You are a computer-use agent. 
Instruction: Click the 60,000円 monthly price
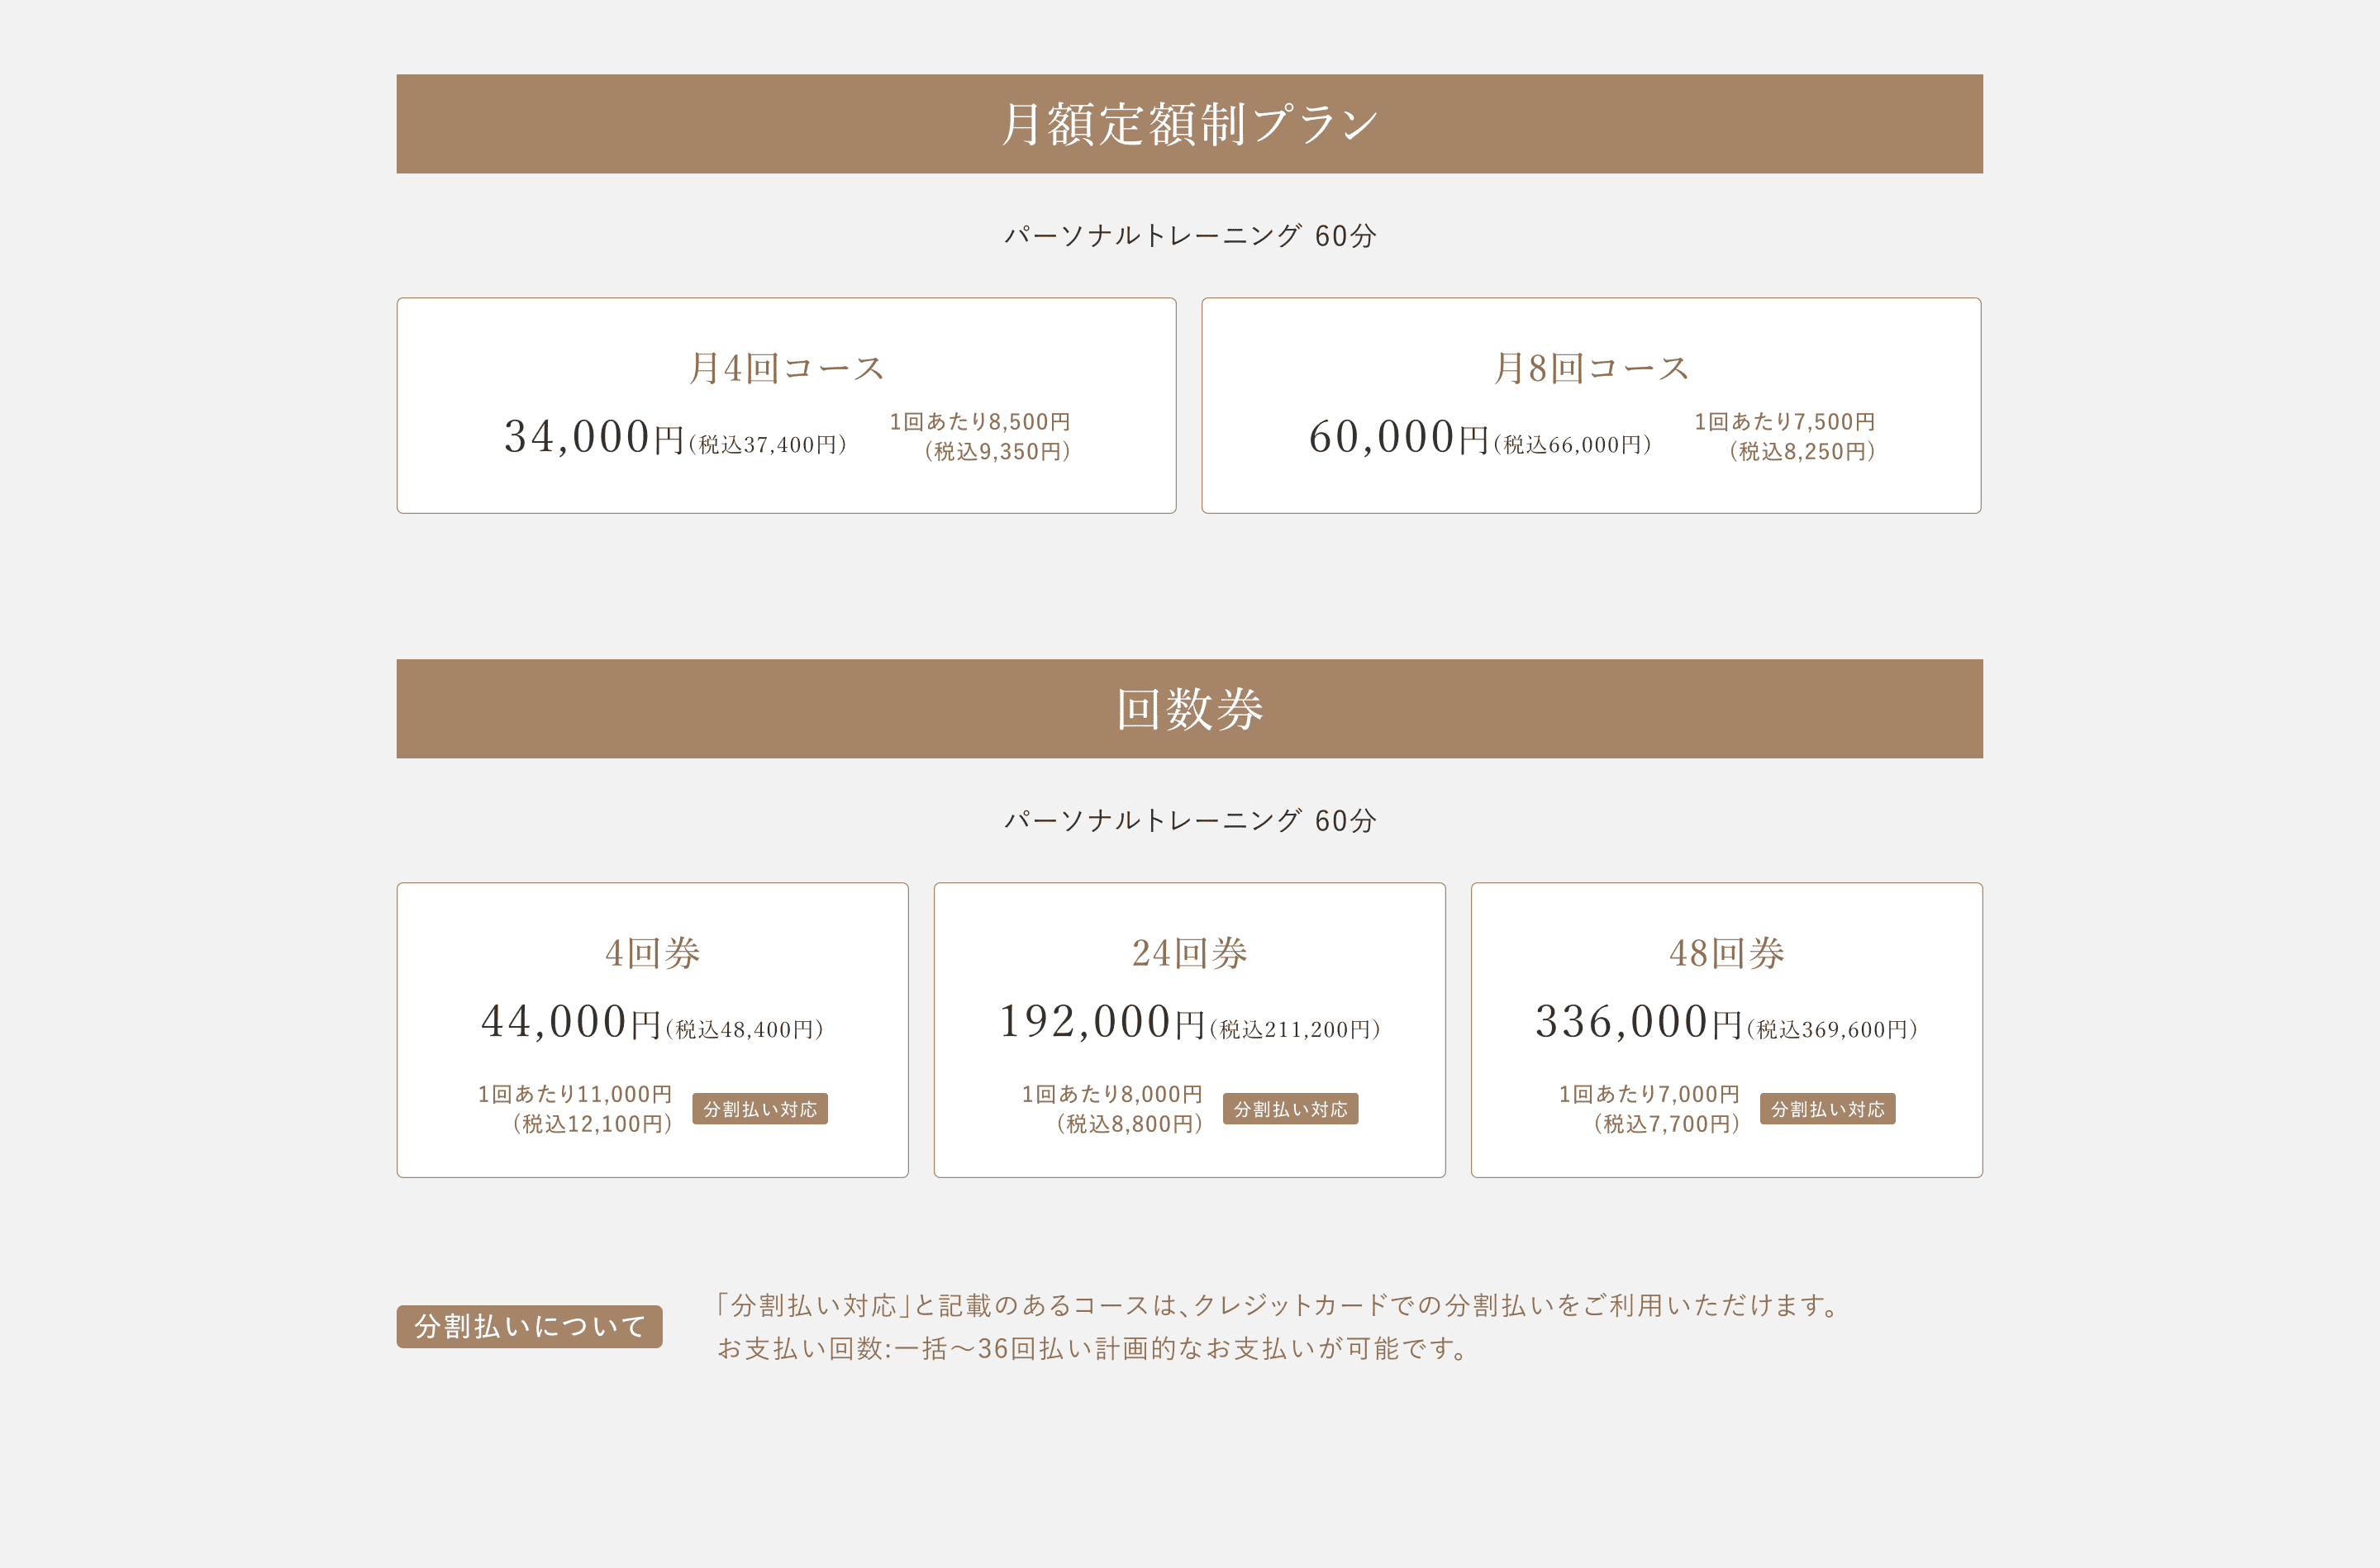(x=1398, y=438)
